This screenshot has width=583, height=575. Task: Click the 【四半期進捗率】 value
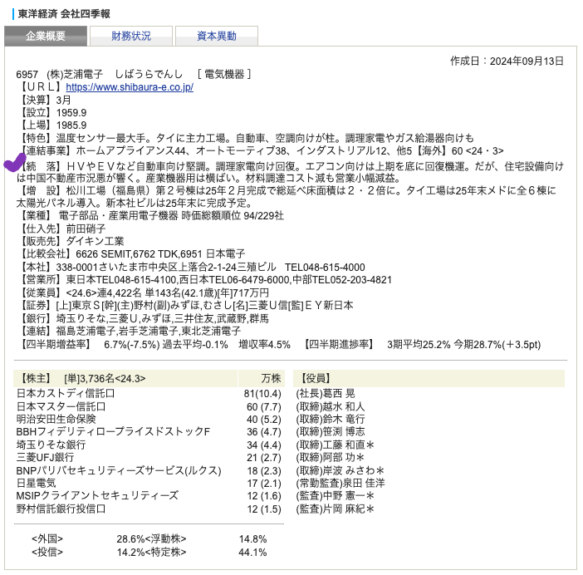[x=463, y=345]
